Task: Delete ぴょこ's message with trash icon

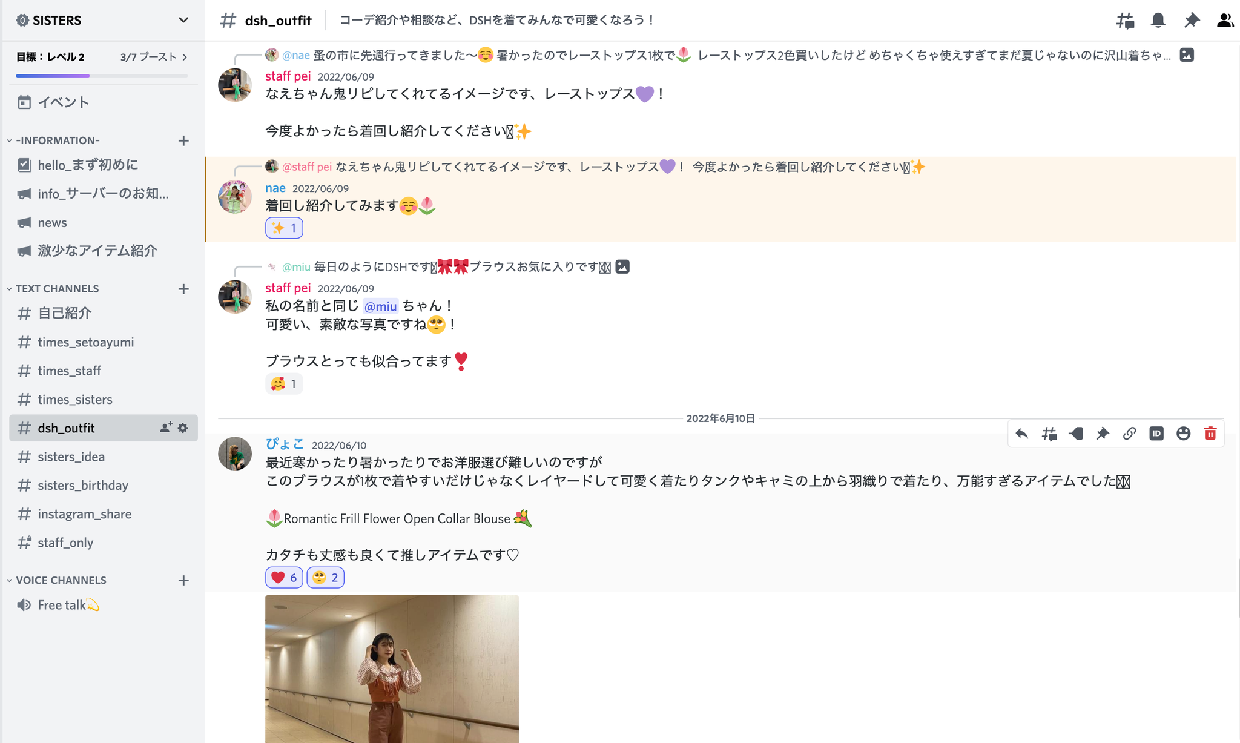Action: 1210,434
